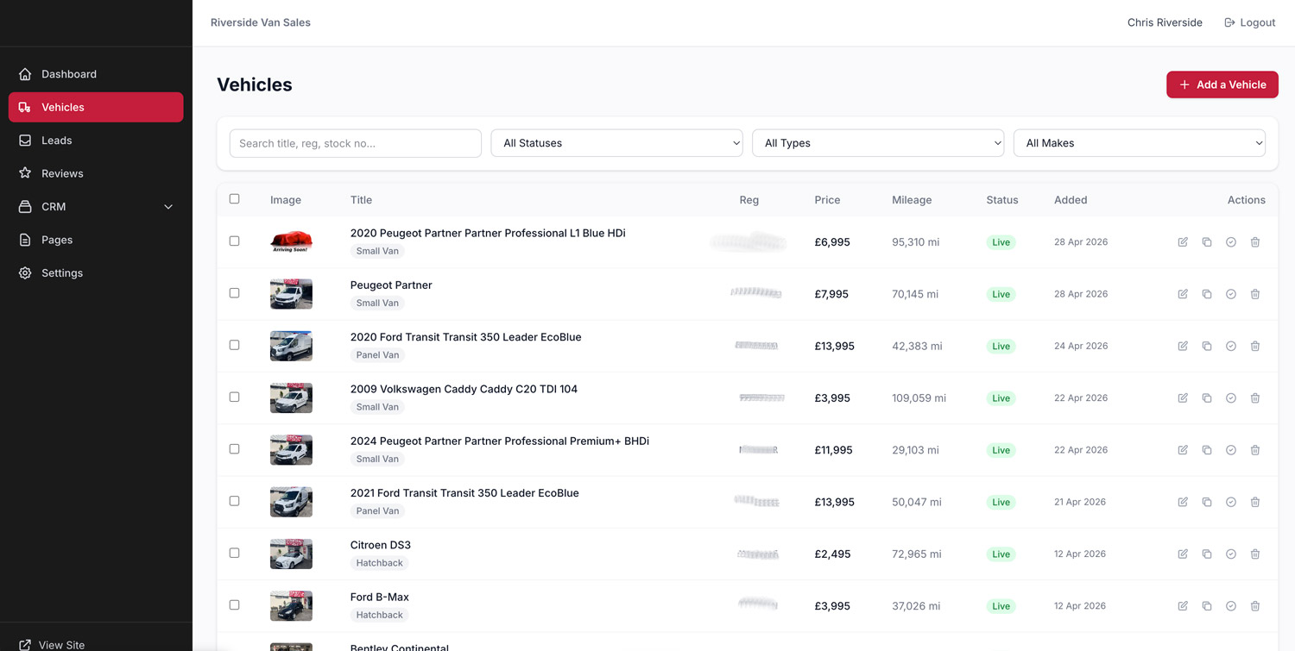Duplicate the 2020 Ford Transit 350 Leader
Screen dimensions: 1295x651
click(1207, 346)
